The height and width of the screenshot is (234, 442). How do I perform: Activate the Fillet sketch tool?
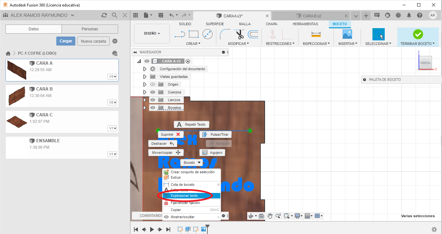(225, 34)
